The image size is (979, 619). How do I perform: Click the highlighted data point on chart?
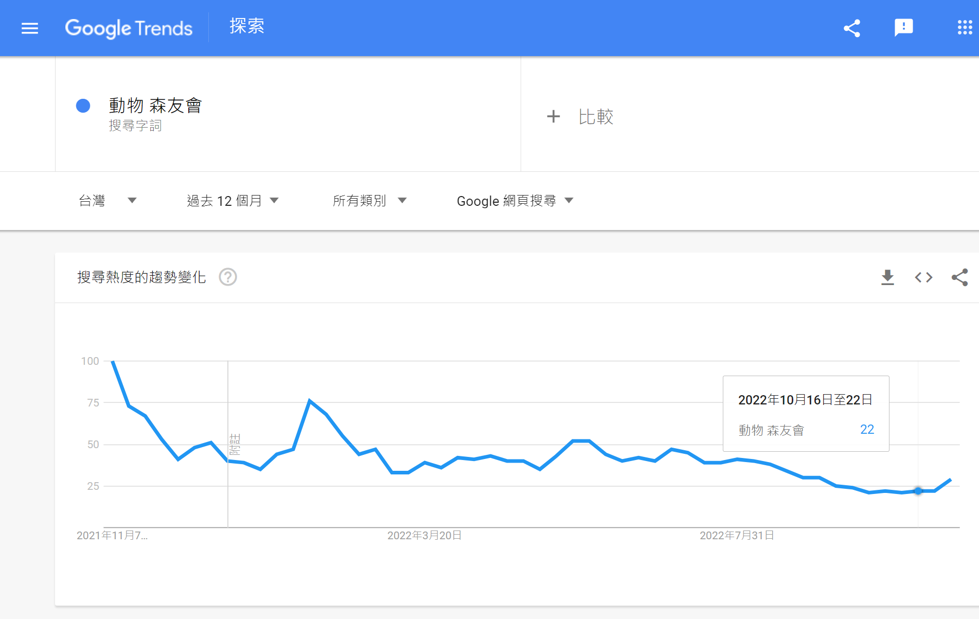918,491
